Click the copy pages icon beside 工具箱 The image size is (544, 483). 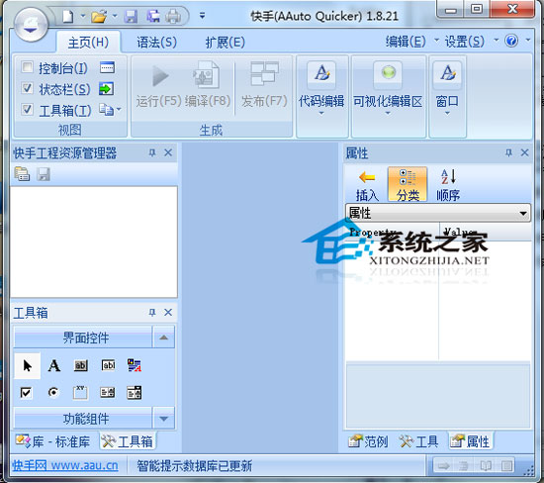(106, 110)
